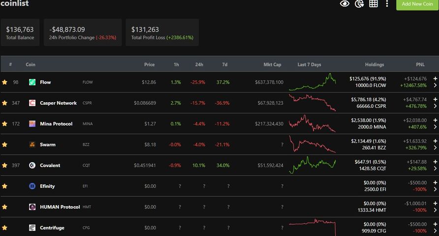Image resolution: width=439 pixels, height=236 pixels.
Task: Expand HUMAN Protocol row with its chevron
Action: pyautogui.click(x=435, y=210)
